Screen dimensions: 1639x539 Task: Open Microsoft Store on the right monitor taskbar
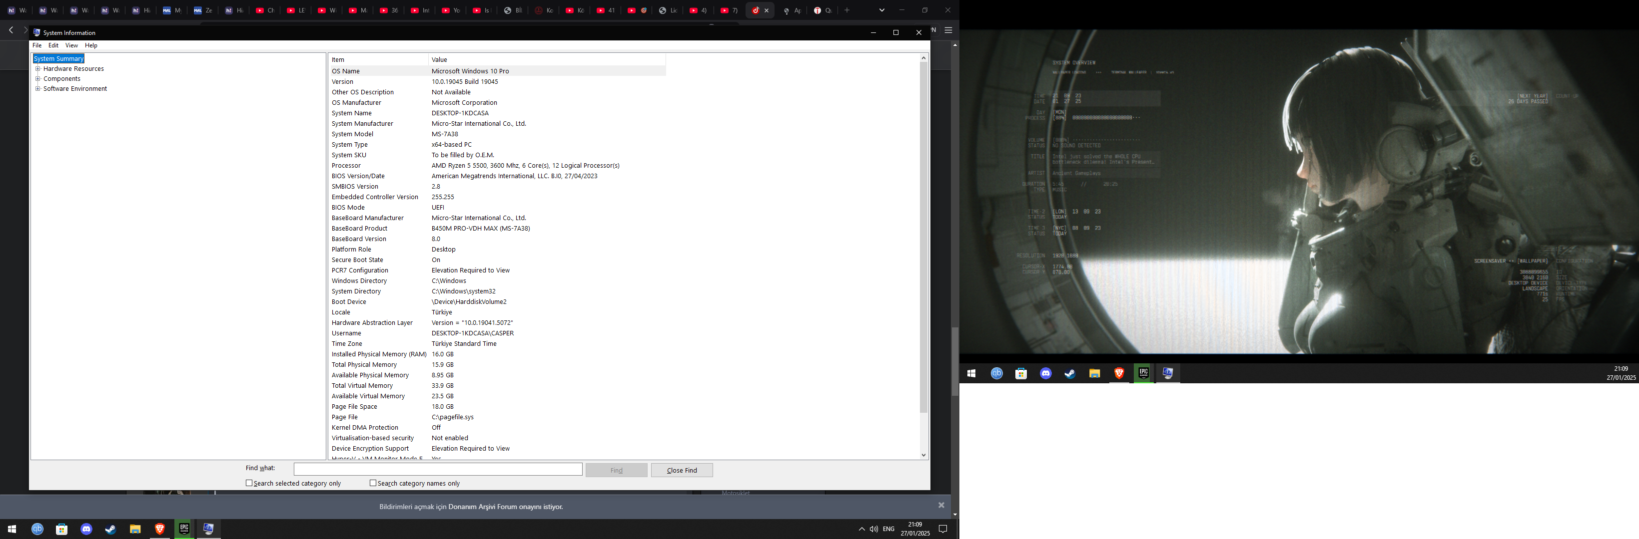[1021, 374]
